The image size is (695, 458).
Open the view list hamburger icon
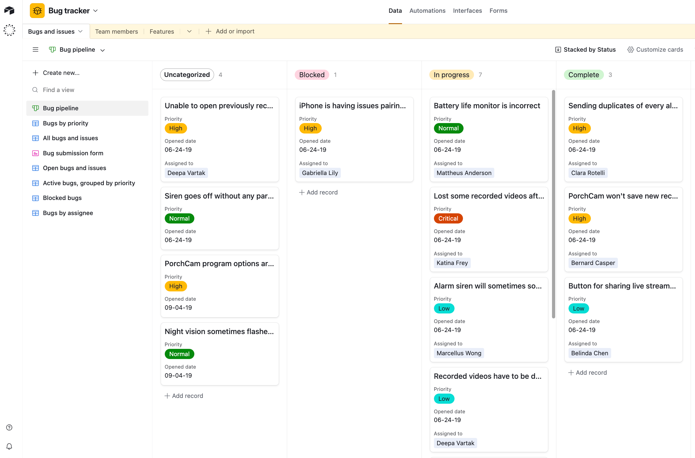coord(35,49)
